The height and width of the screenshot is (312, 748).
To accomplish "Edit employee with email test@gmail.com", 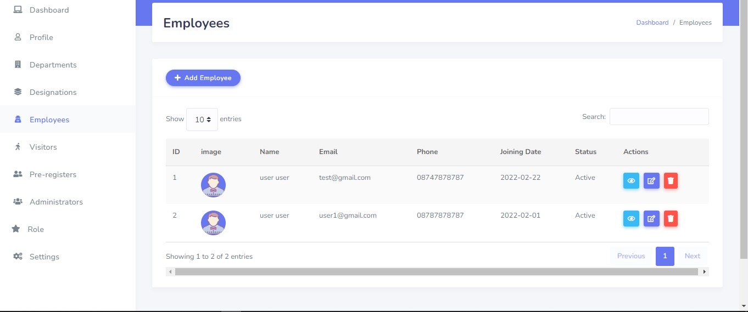I will click(651, 181).
